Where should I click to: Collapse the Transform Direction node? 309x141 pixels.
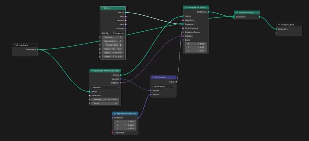pos(115,114)
